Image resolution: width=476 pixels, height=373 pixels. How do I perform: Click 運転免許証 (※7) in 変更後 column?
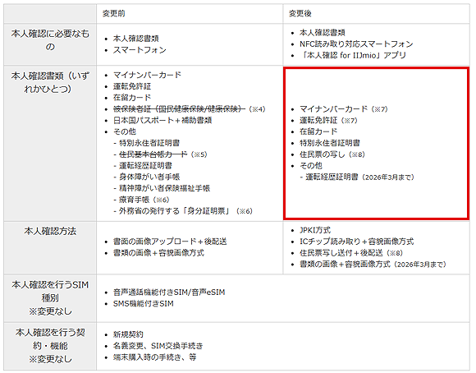pyautogui.click(x=328, y=121)
